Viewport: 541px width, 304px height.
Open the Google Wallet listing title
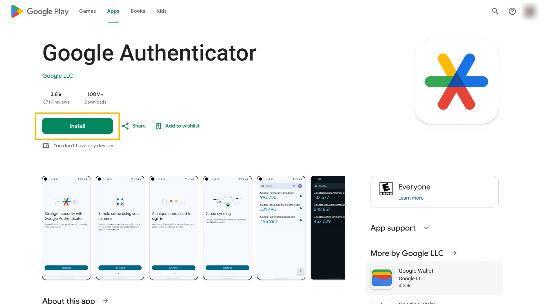[x=416, y=271]
